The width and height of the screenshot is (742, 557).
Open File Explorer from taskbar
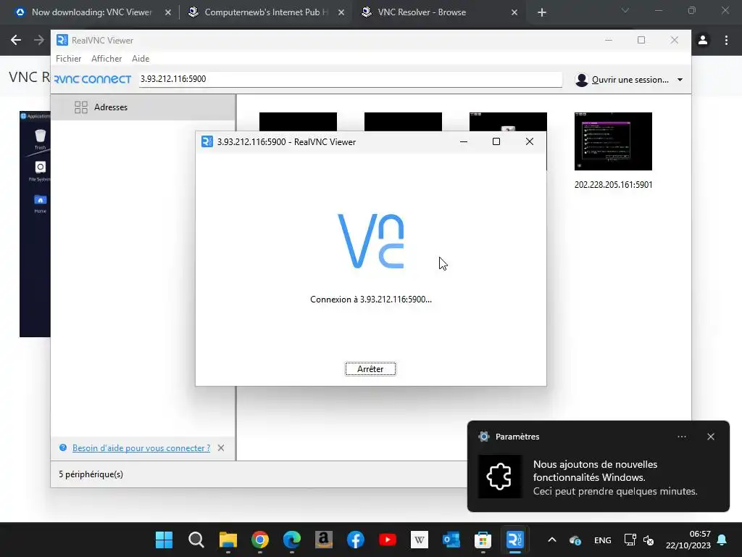(x=228, y=540)
